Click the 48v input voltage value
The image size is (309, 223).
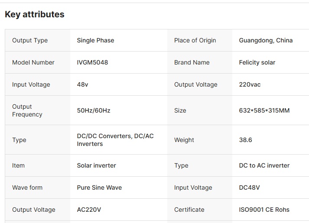[x=83, y=84]
